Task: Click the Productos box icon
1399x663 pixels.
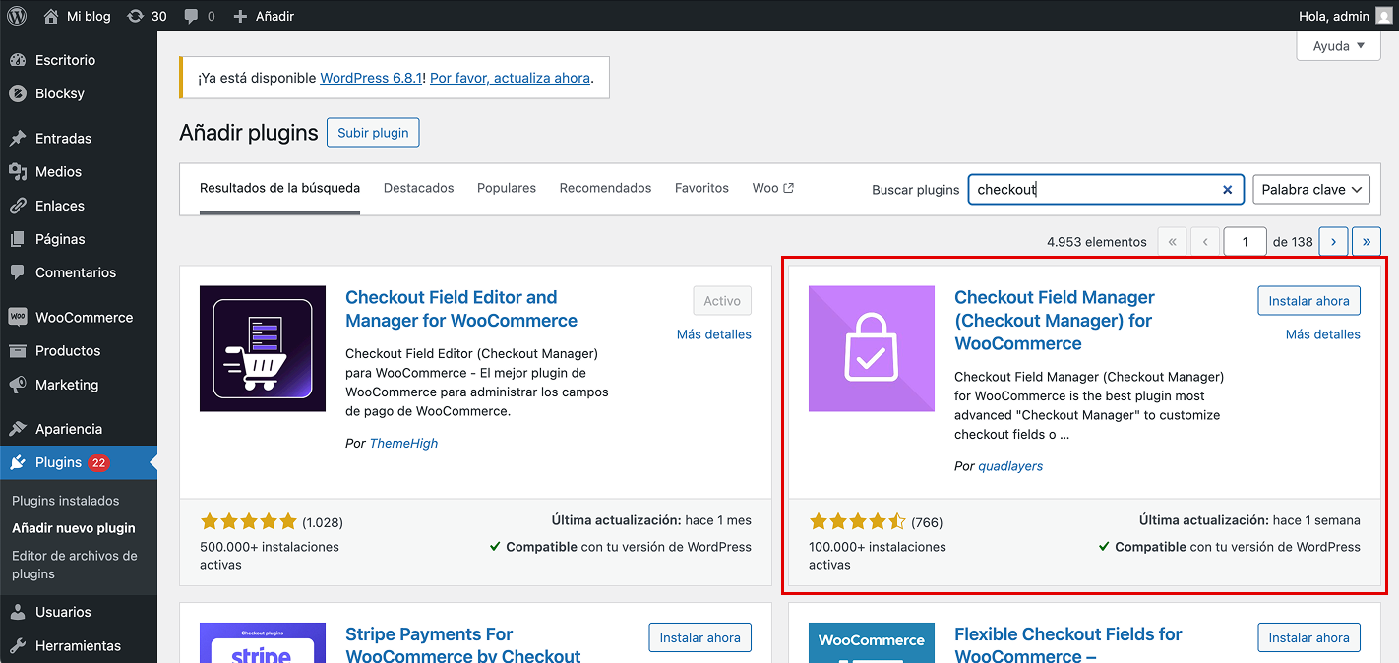Action: [18, 350]
